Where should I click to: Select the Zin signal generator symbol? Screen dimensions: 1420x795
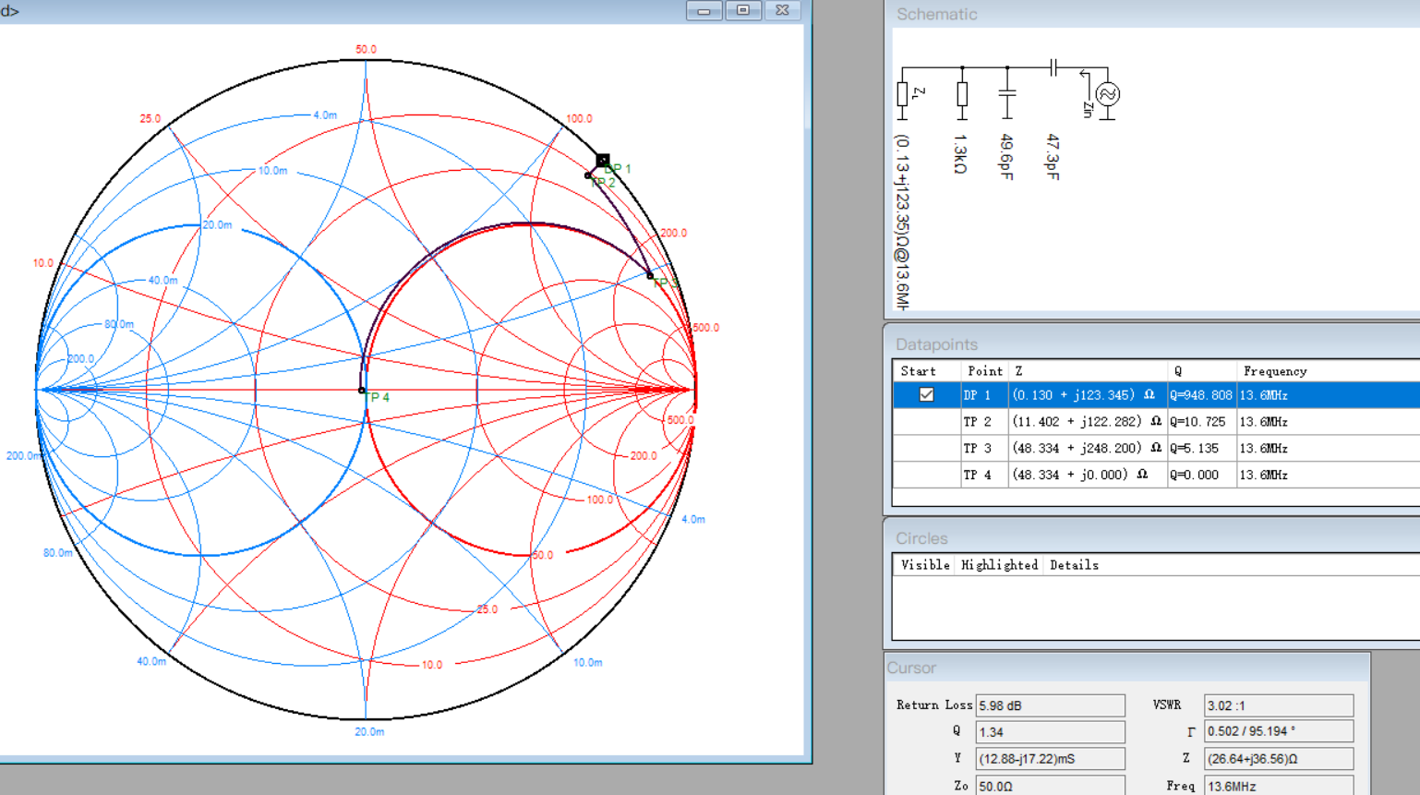pyautogui.click(x=1106, y=92)
